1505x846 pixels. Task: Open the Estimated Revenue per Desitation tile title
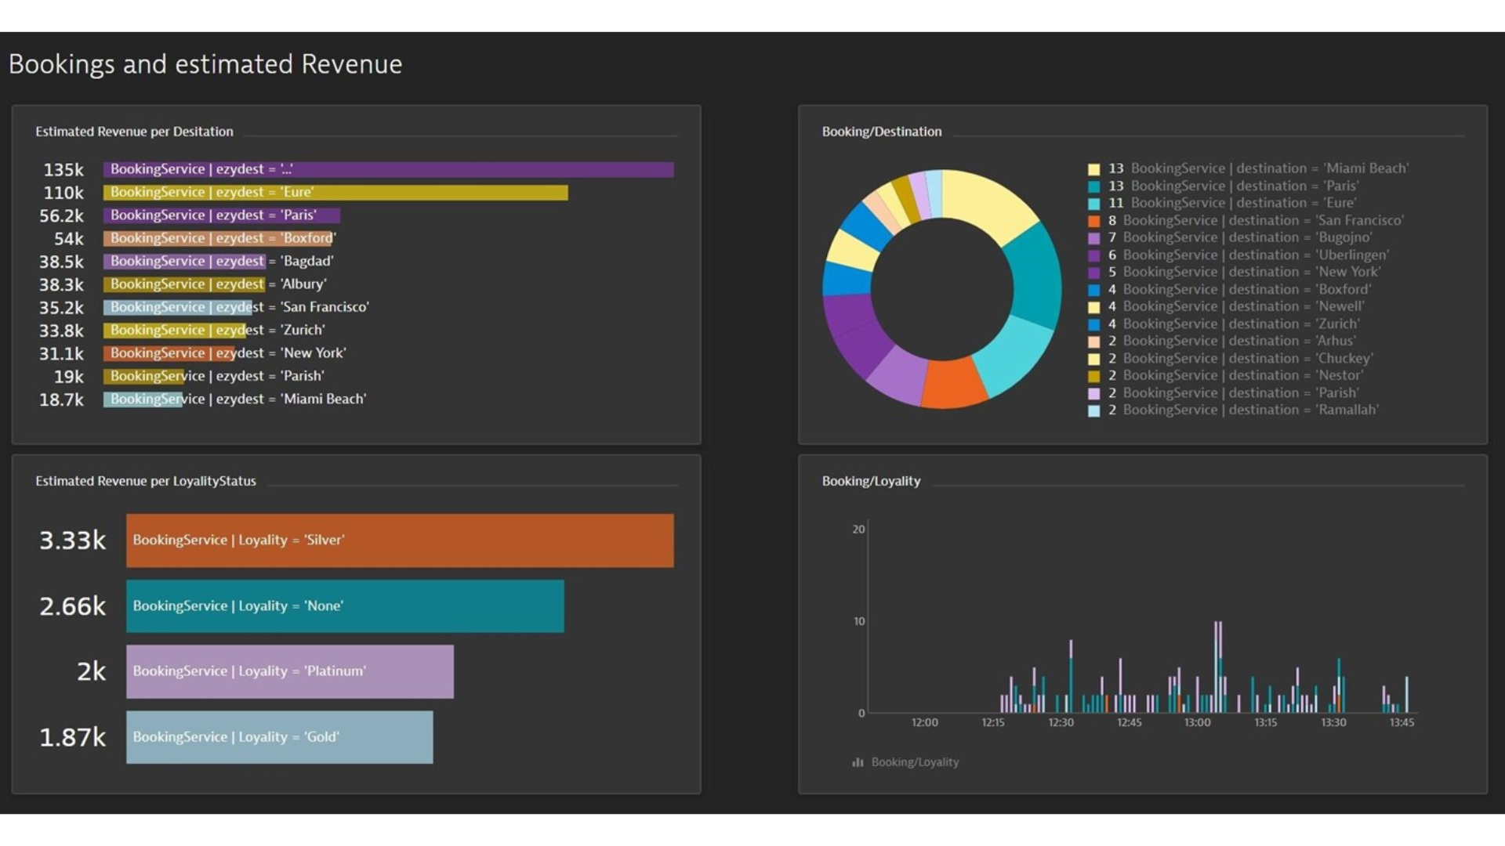point(134,132)
